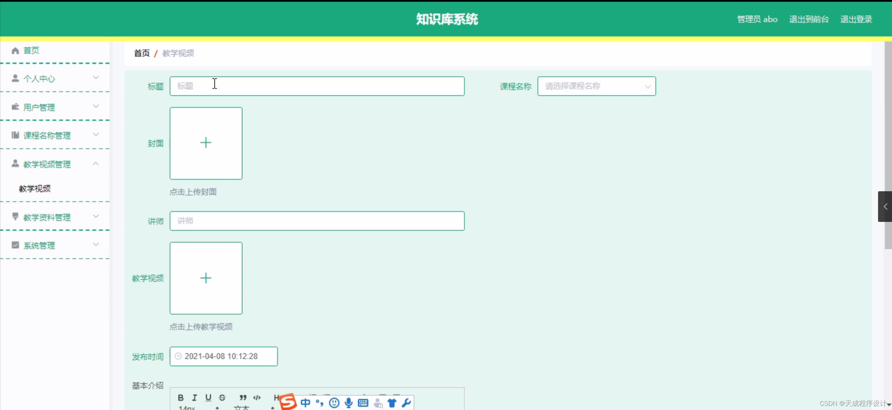Click the blockquote icon in the editor toolbar

click(x=242, y=397)
